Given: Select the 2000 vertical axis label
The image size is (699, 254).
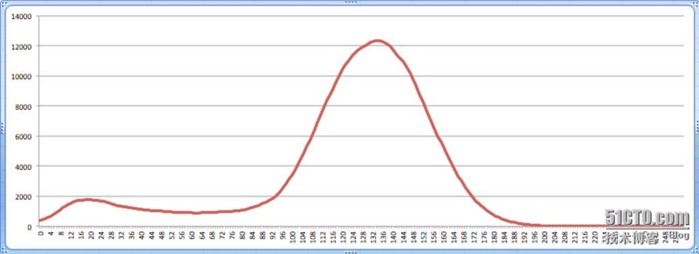Looking at the screenshot, I should [24, 196].
